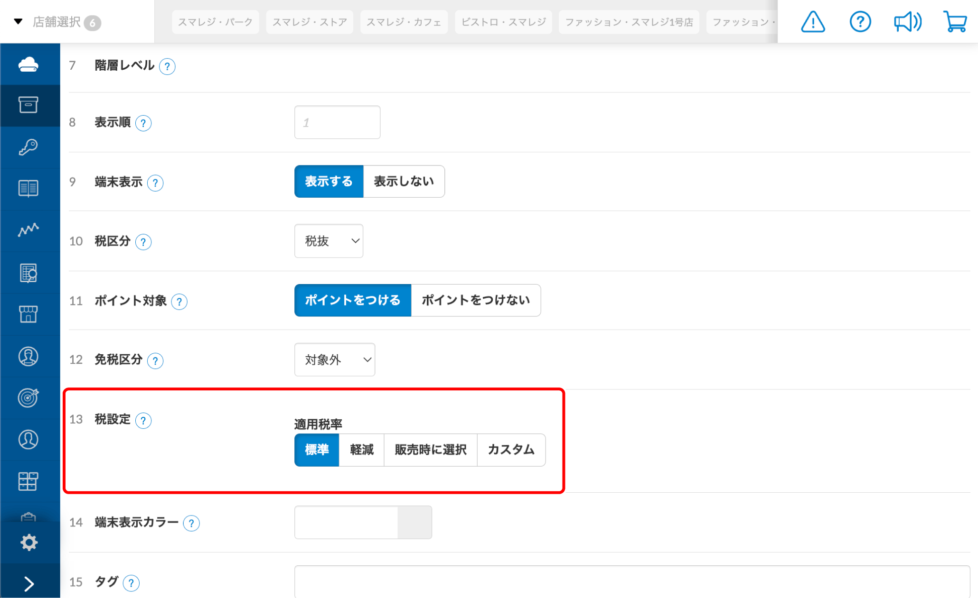The height and width of the screenshot is (598, 978).
Task: Click the store building sidebar icon
Action: pos(28,314)
